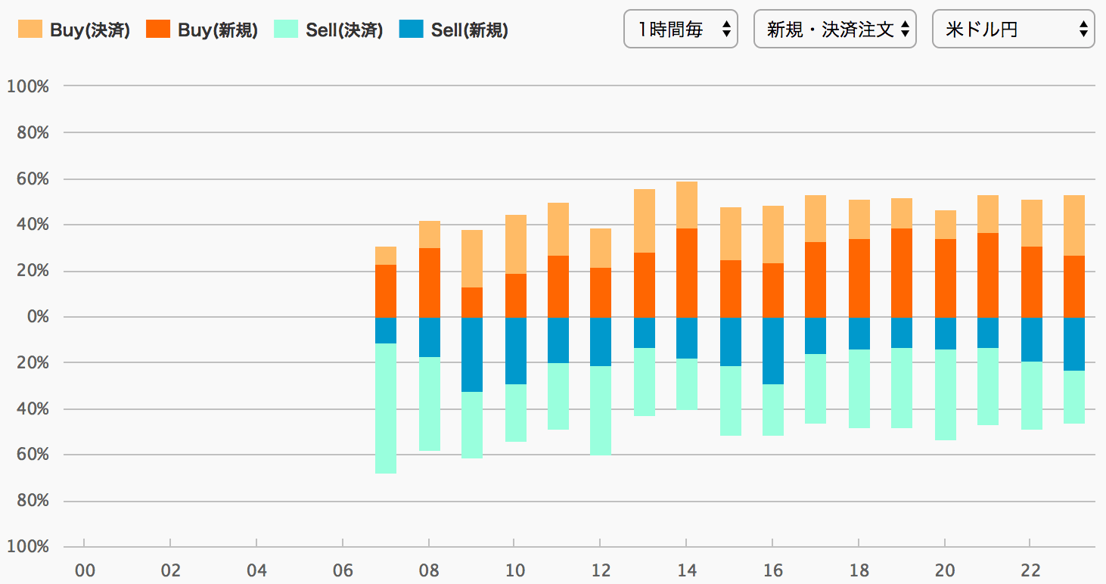Click the Buy(新規) orange legend swatch
The width and height of the screenshot is (1106, 584).
pyautogui.click(x=158, y=29)
